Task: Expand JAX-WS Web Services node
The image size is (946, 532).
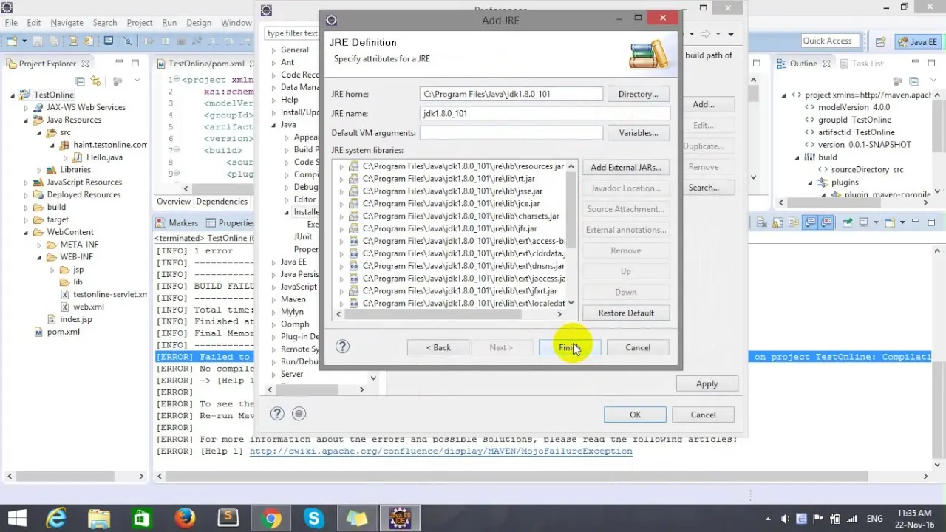Action: (x=26, y=107)
